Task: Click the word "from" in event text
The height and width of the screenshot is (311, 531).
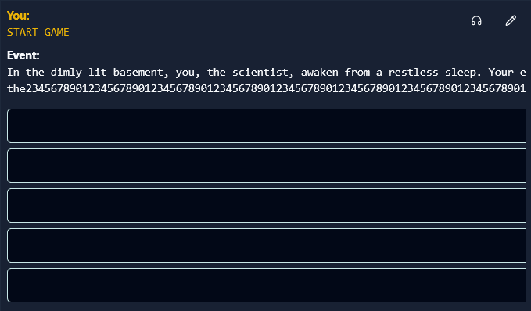Action: point(357,72)
